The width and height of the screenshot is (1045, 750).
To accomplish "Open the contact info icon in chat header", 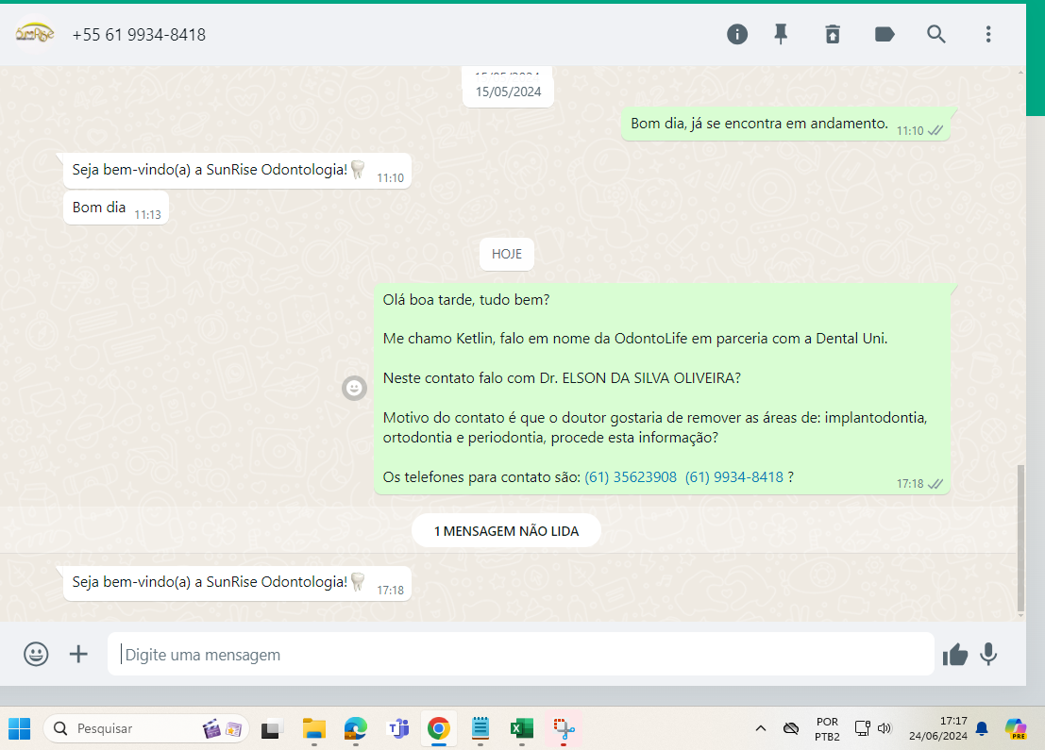I will tap(737, 34).
